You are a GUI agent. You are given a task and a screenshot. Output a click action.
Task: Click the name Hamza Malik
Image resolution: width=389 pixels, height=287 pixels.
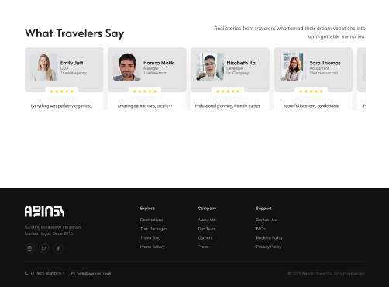point(159,63)
